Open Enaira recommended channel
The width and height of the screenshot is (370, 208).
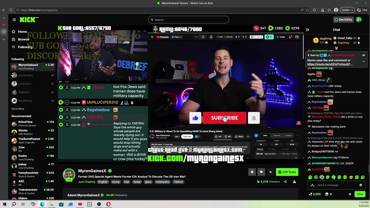pyautogui.click(x=33, y=157)
